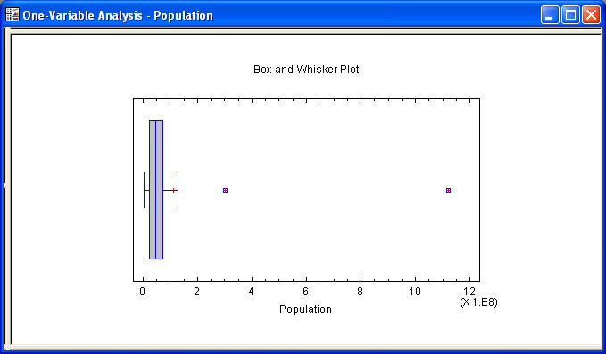Click the far outlier point near 11
The height and width of the screenshot is (354, 606).
[x=448, y=190]
